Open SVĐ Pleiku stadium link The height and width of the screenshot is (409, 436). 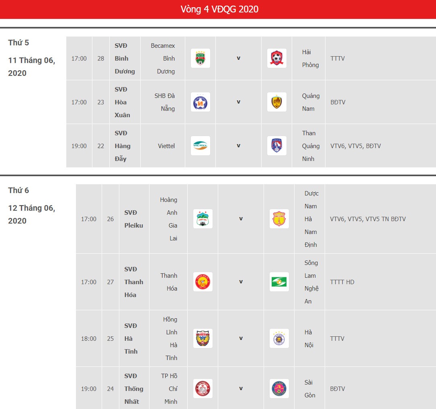click(x=134, y=219)
